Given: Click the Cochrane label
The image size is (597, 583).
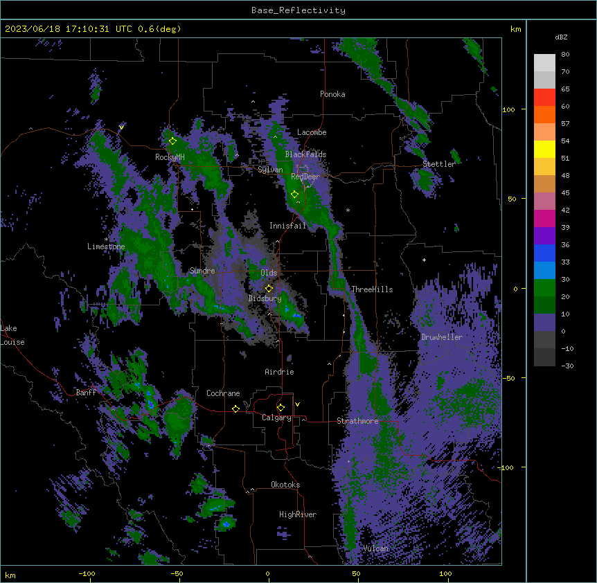Looking at the screenshot, I should click(x=223, y=393).
